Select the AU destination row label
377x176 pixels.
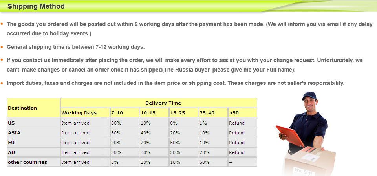33,152
